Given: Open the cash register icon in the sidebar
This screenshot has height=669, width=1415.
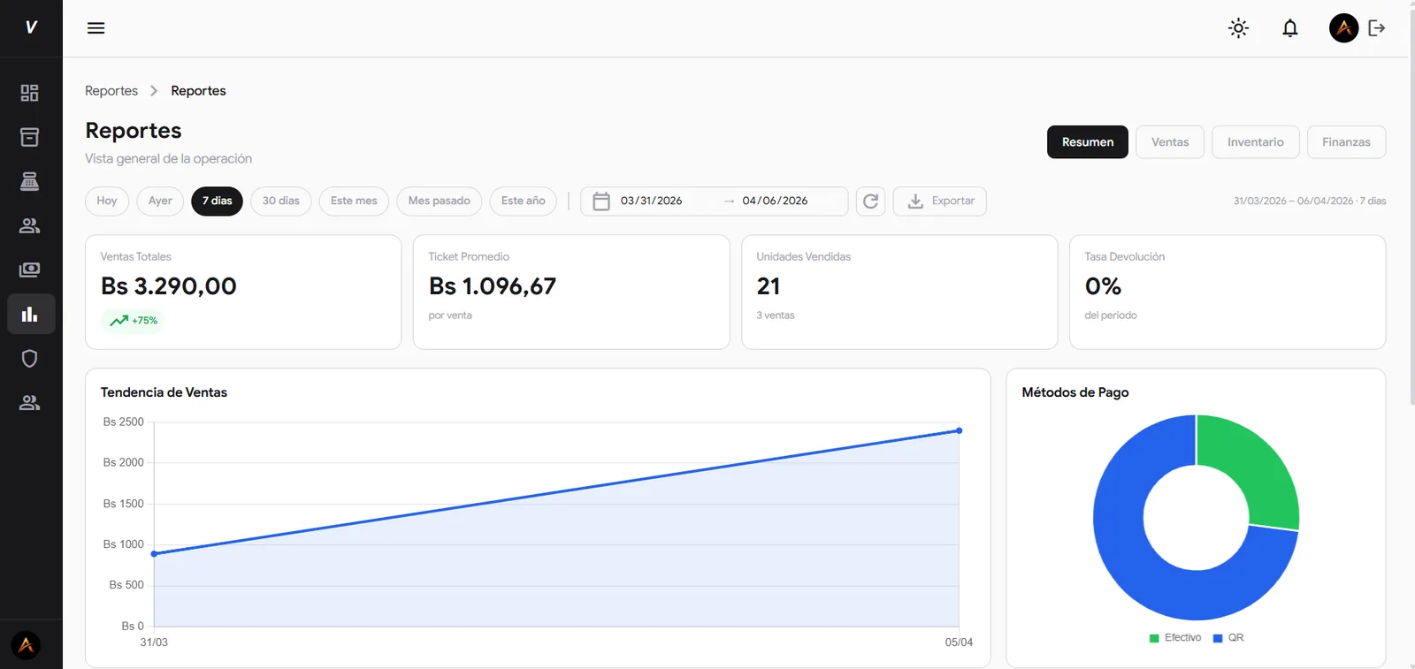Looking at the screenshot, I should [29, 181].
